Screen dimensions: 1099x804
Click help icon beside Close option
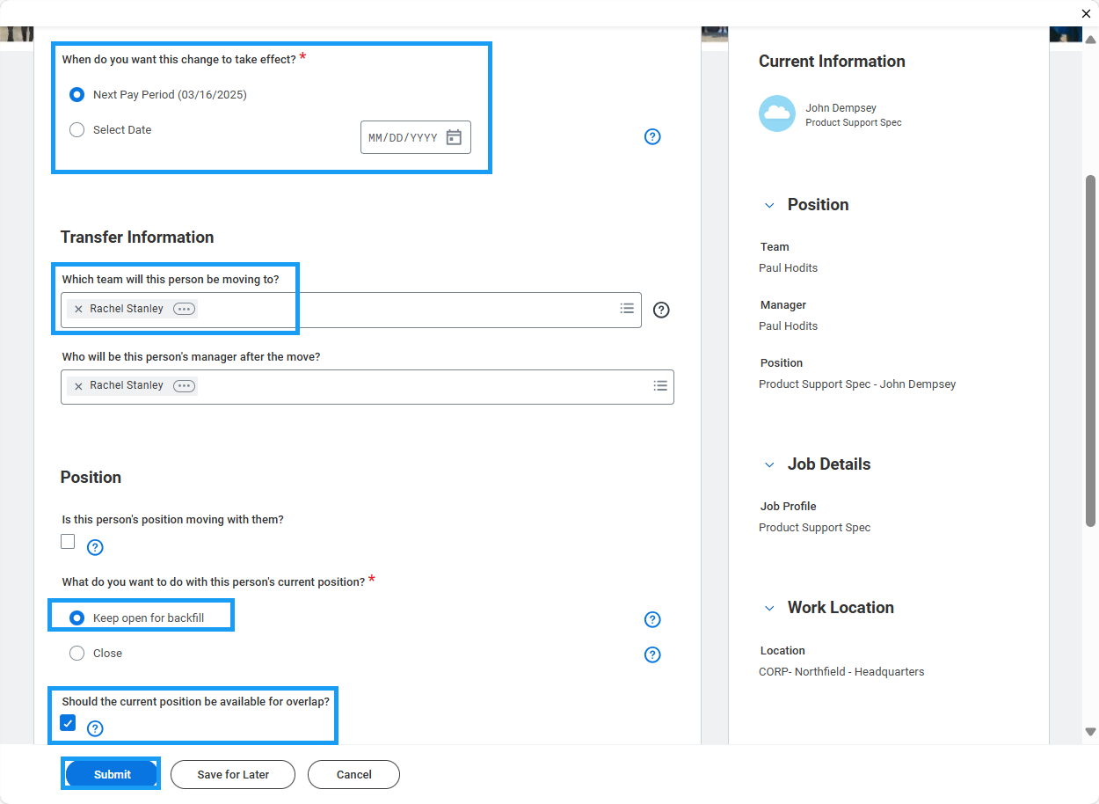(x=652, y=654)
